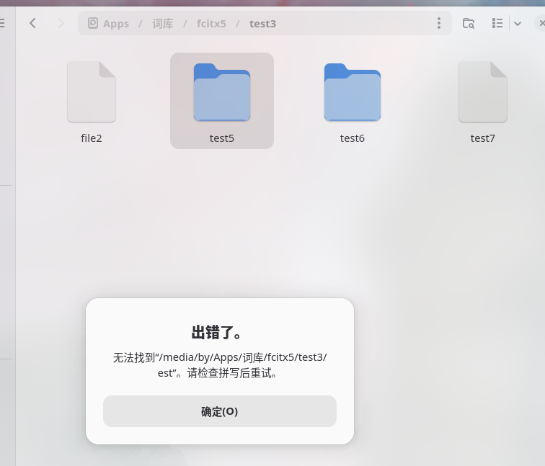Viewport: 545px width, 466px height.
Task: Click the test3 current path segment
Action: [x=262, y=24]
